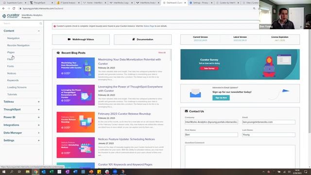Open Leveraging the Power of ThoughtSpot post
Image resolution: width=311 pixels, height=175 pixels.
pos(130,88)
